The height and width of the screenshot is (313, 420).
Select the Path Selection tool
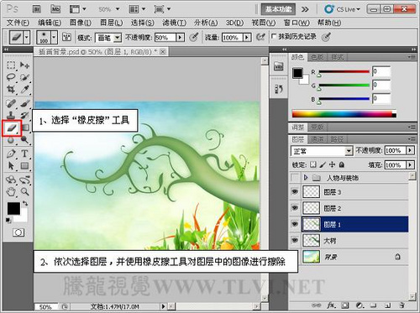click(11, 165)
